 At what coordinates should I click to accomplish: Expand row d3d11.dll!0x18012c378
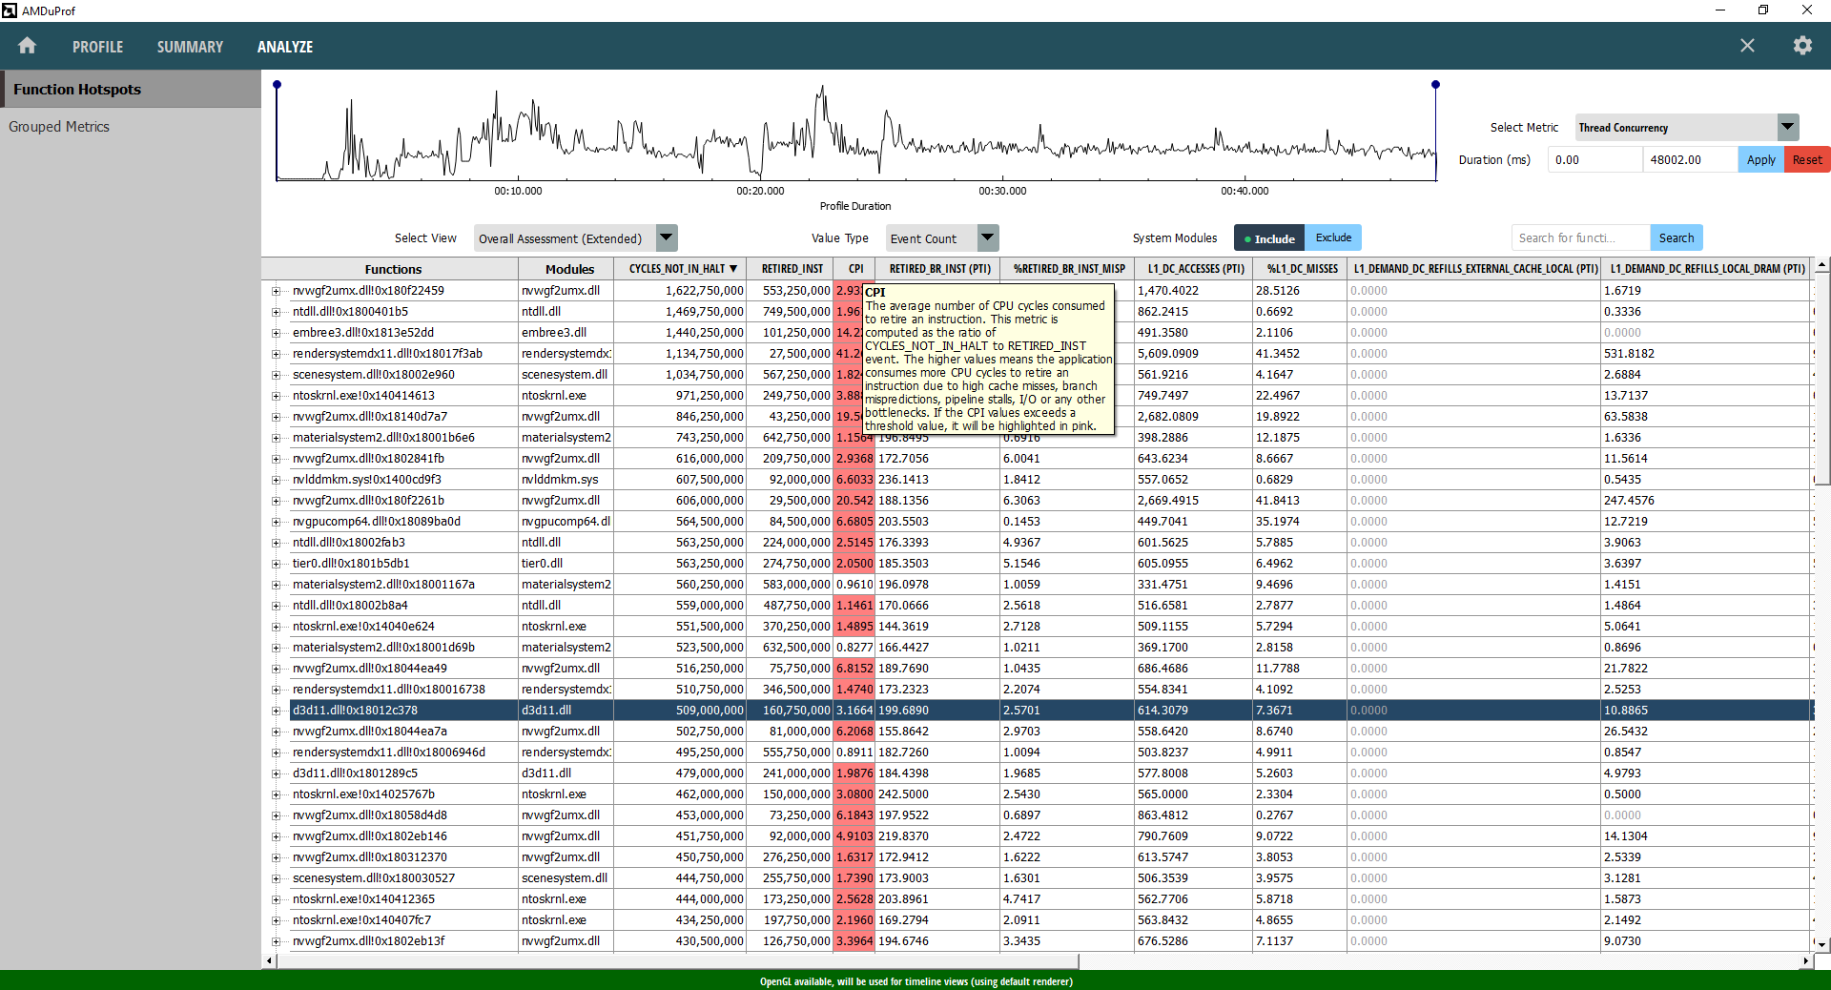pos(277,711)
